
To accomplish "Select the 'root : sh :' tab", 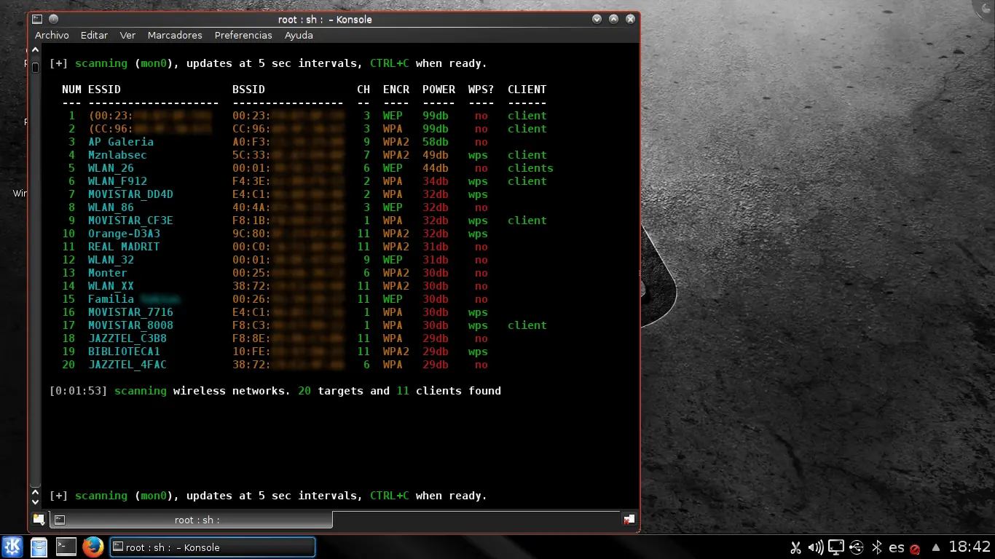I will tap(191, 520).
